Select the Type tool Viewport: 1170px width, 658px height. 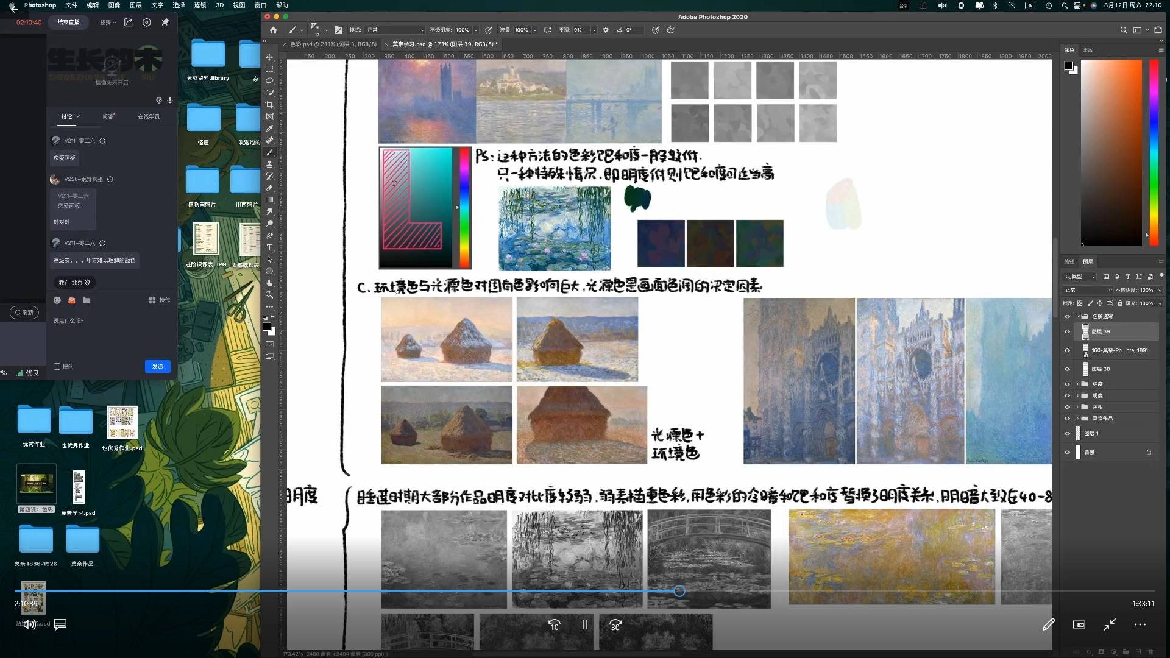click(x=269, y=247)
